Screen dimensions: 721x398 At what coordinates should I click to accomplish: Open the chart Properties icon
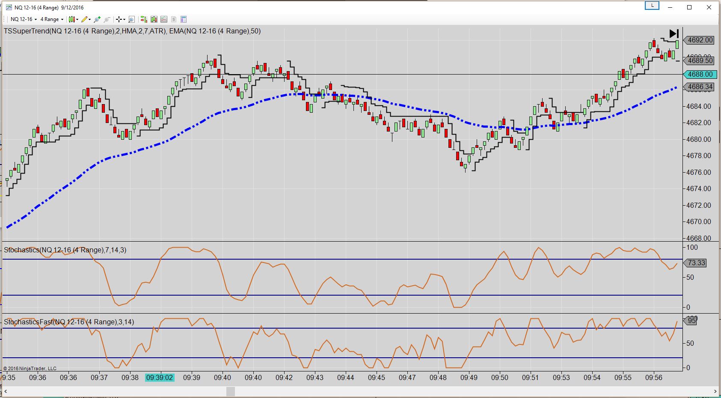[x=184, y=19]
